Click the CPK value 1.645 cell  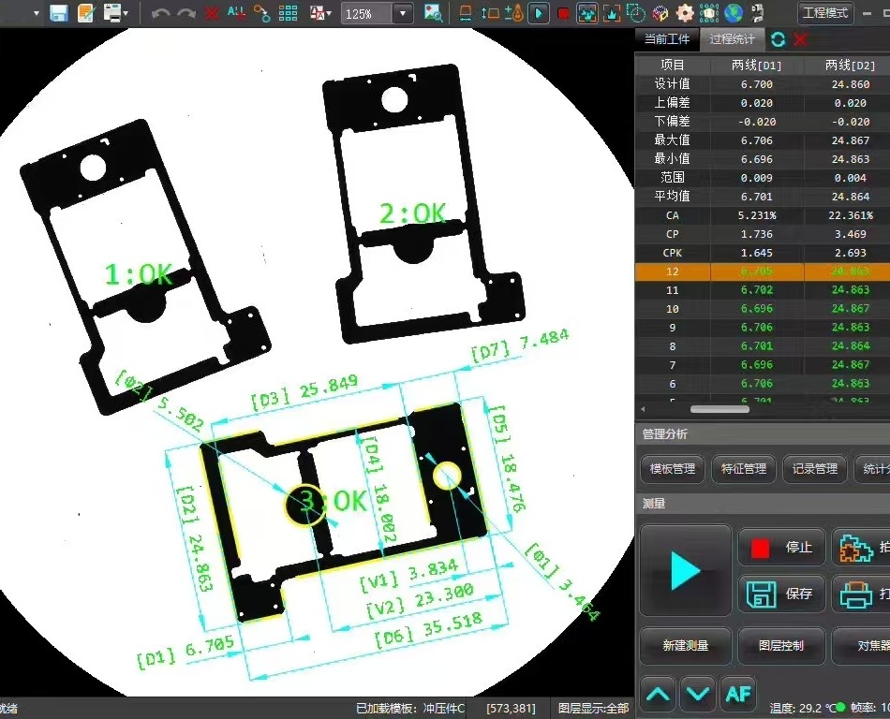click(757, 253)
